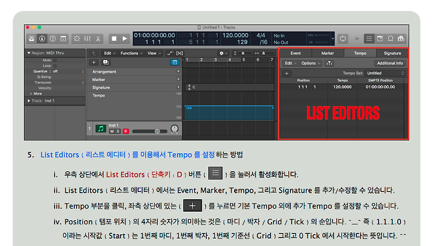Open the LCD display mode dropdown arrow

(333, 38)
